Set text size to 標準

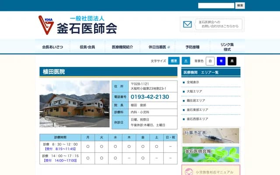click(174, 61)
